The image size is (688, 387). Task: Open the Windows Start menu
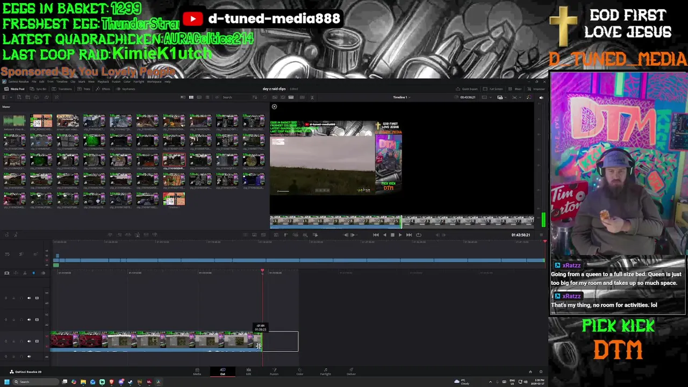[6, 382]
